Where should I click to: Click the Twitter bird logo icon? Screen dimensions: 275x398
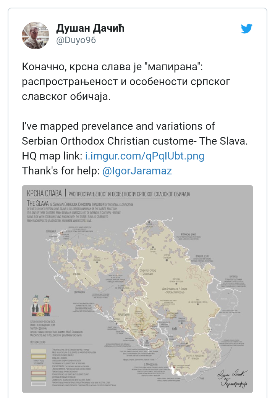pyautogui.click(x=246, y=28)
